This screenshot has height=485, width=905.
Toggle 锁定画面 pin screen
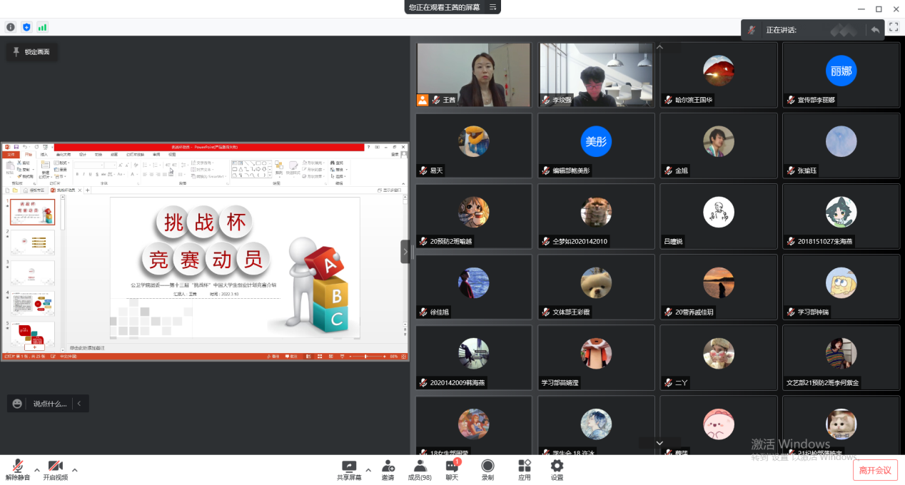pyautogui.click(x=32, y=52)
